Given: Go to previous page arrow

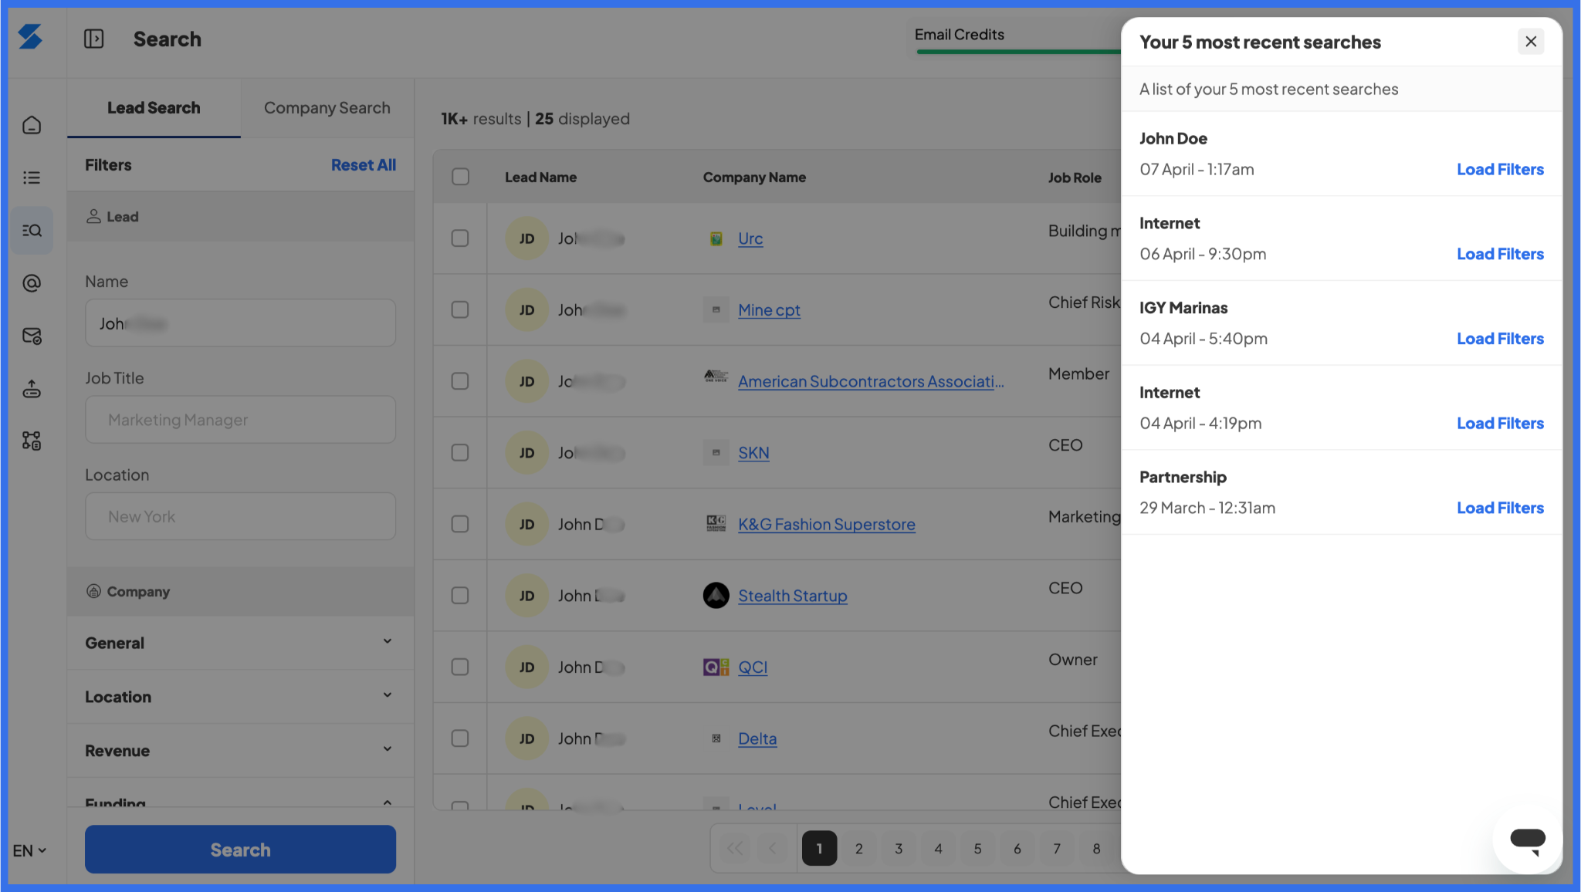Looking at the screenshot, I should [773, 849].
